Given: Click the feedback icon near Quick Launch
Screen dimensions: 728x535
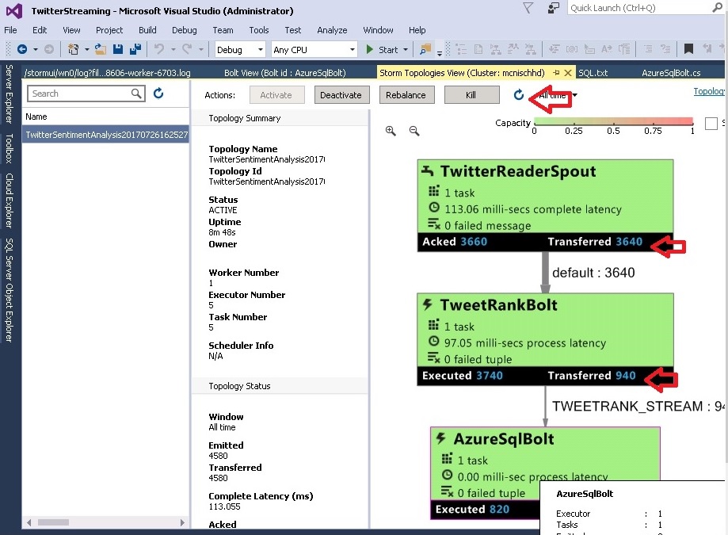Looking at the screenshot, I should pyautogui.click(x=553, y=8).
